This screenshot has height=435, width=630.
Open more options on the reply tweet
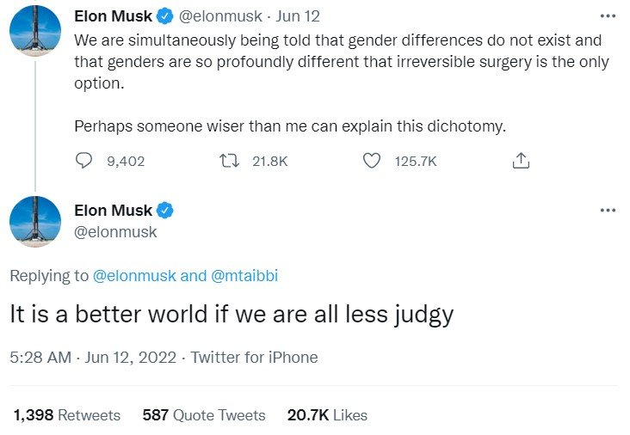tap(608, 210)
